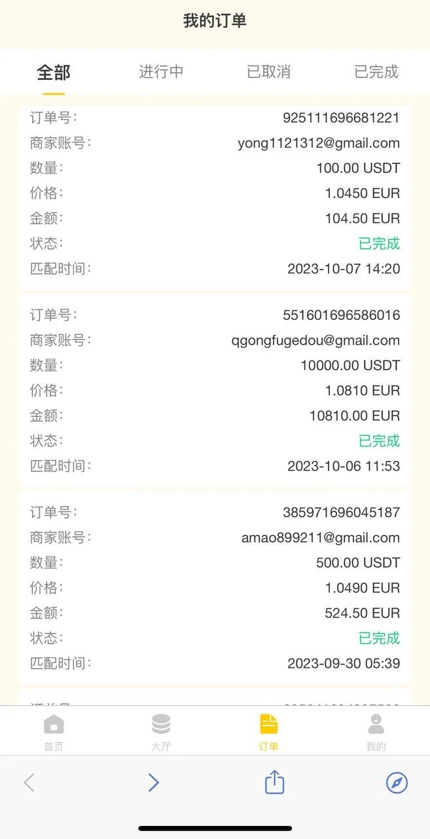Tap the browser back arrow
Screen dimensions: 430x839
point(29,782)
